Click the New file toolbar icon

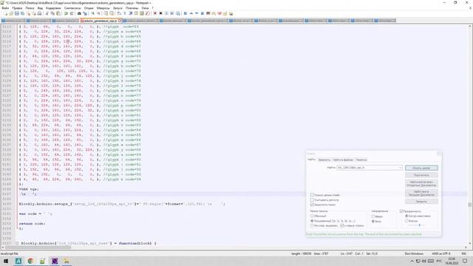[x=6, y=13]
